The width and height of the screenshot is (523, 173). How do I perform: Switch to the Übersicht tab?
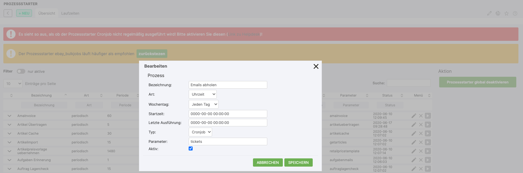[x=47, y=13]
